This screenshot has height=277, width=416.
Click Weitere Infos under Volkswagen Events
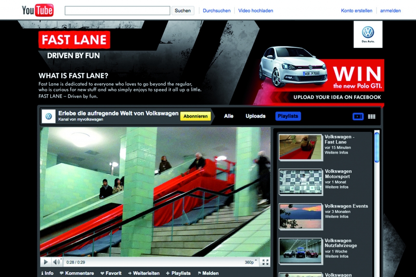point(336,217)
